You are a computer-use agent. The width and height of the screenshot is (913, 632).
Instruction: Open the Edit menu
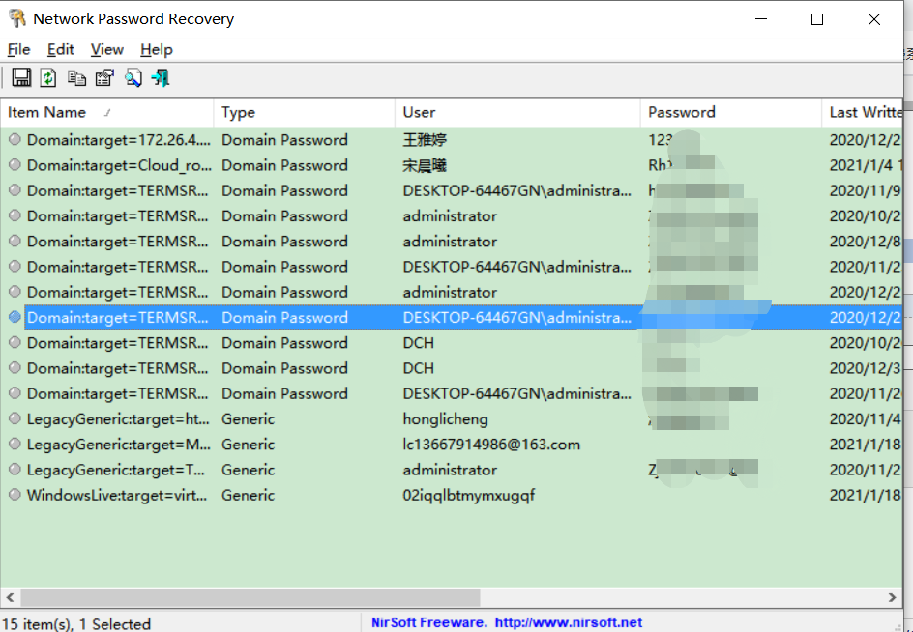(x=60, y=49)
